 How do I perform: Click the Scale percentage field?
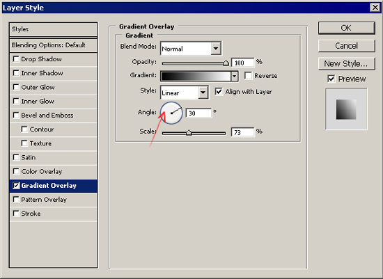(x=242, y=132)
